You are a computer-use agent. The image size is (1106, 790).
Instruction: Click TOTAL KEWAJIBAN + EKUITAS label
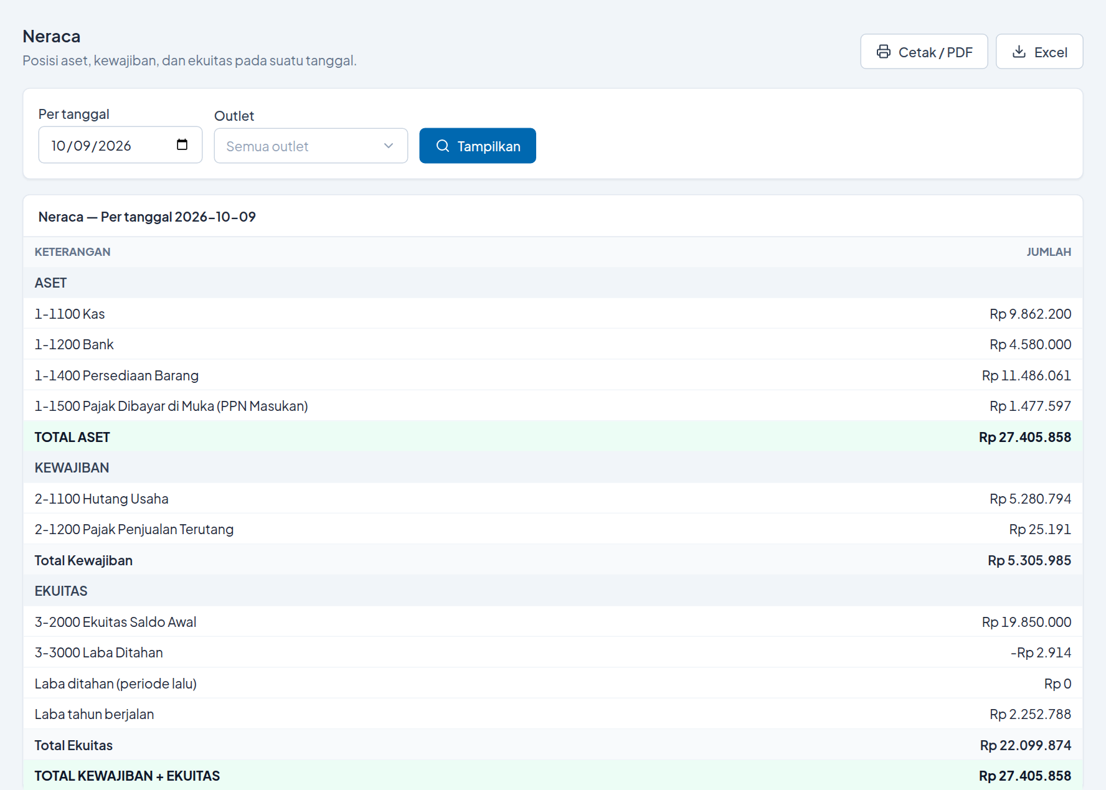point(127,776)
